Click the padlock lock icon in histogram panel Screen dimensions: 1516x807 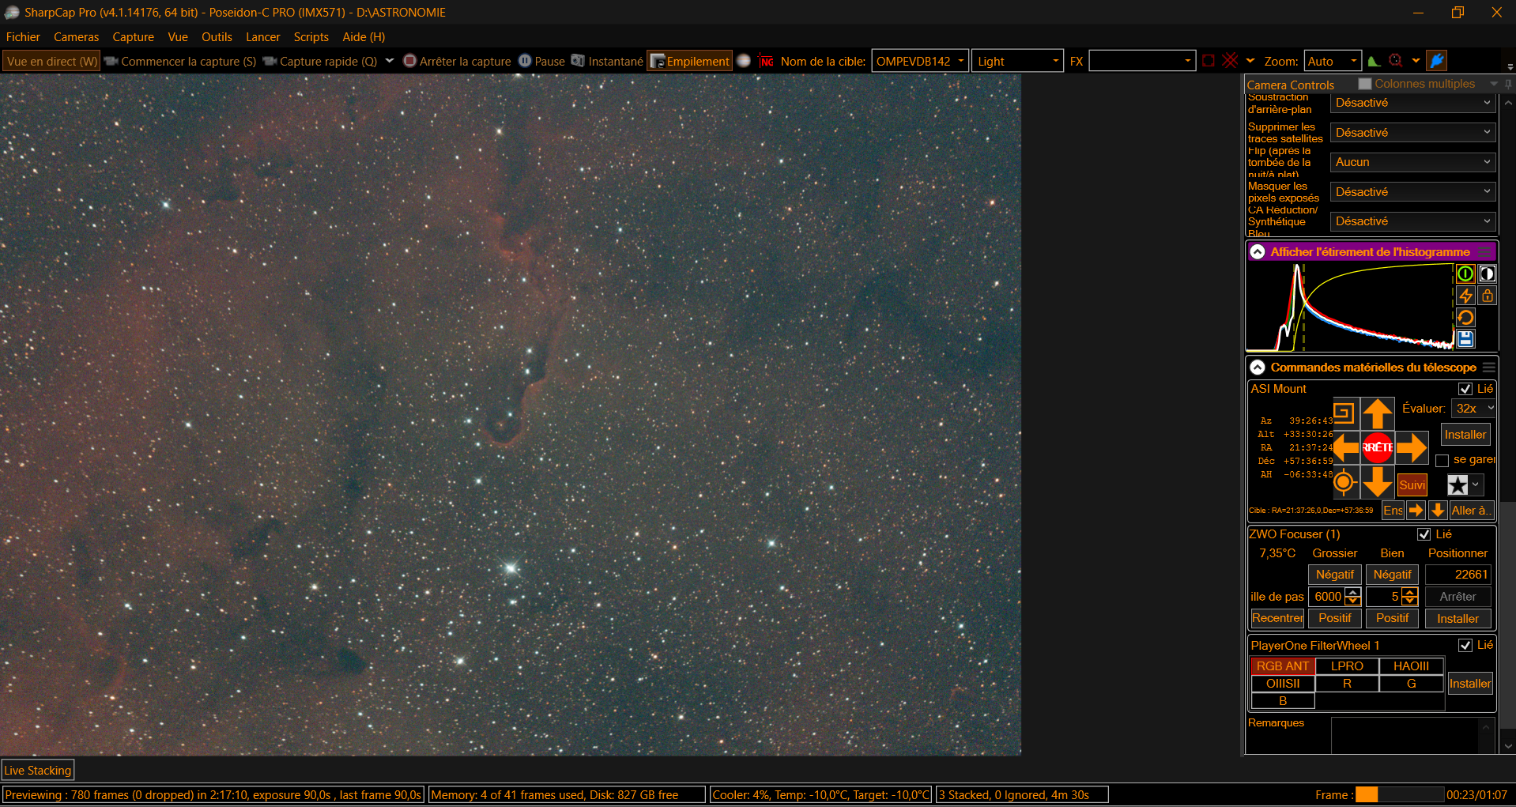(x=1487, y=296)
